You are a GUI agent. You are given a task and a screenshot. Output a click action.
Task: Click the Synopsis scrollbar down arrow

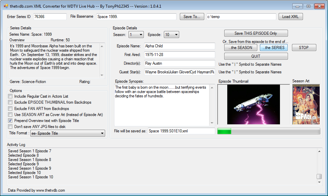coord(212,123)
